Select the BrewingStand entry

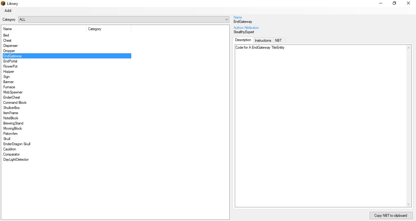(x=13, y=123)
